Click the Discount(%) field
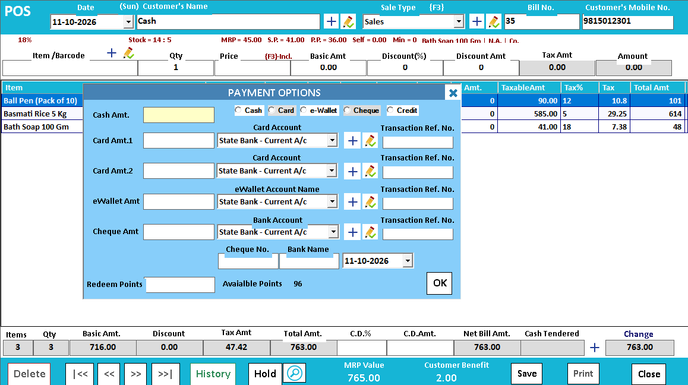 405,68
